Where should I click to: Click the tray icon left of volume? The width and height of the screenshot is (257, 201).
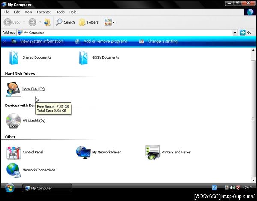pyautogui.click(x=227, y=188)
